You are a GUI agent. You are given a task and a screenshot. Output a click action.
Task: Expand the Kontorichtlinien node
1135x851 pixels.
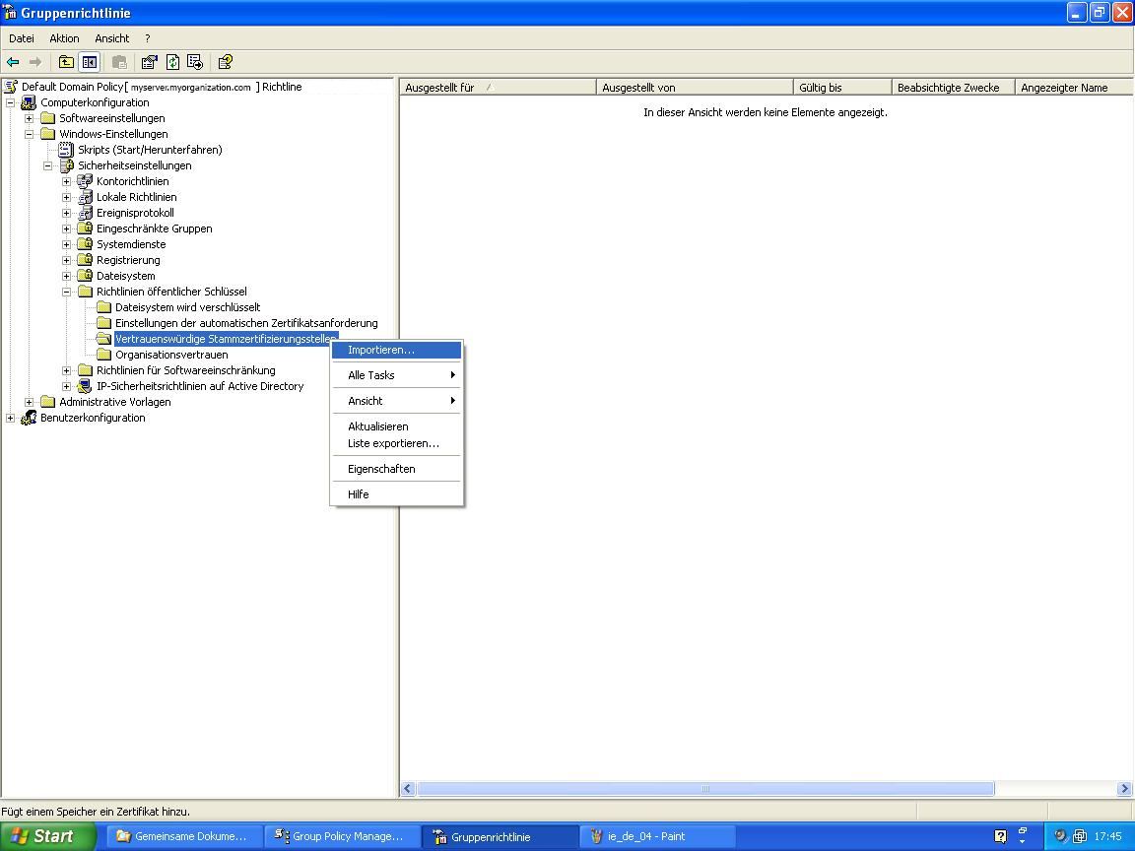tap(67, 181)
